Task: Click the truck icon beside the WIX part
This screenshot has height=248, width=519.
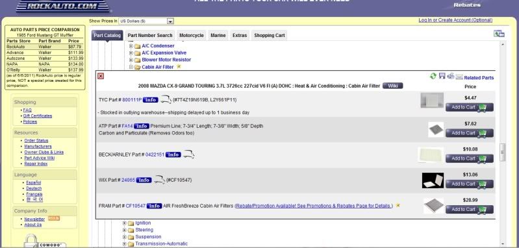Action: [160, 180]
